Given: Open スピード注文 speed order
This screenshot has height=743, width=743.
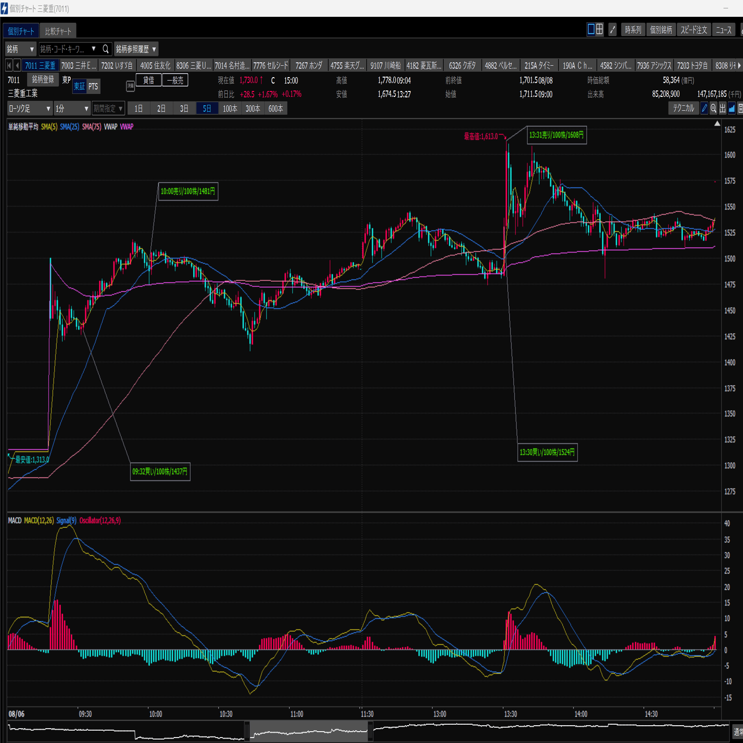Looking at the screenshot, I should point(694,30).
